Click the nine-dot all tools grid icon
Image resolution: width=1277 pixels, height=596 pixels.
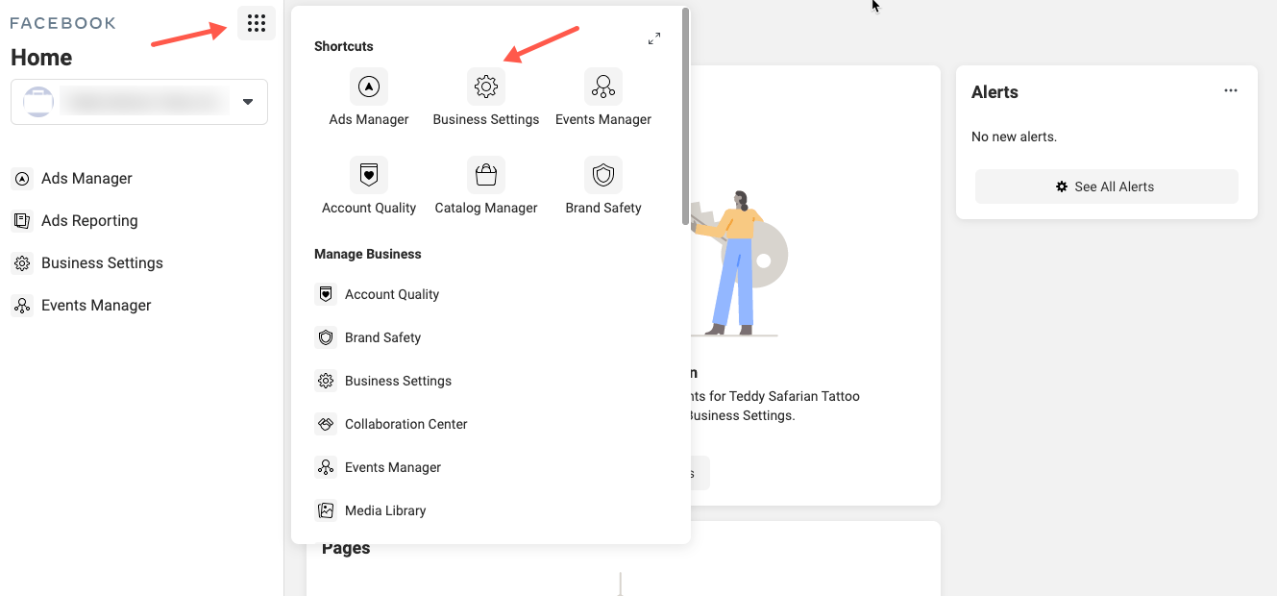(x=256, y=23)
